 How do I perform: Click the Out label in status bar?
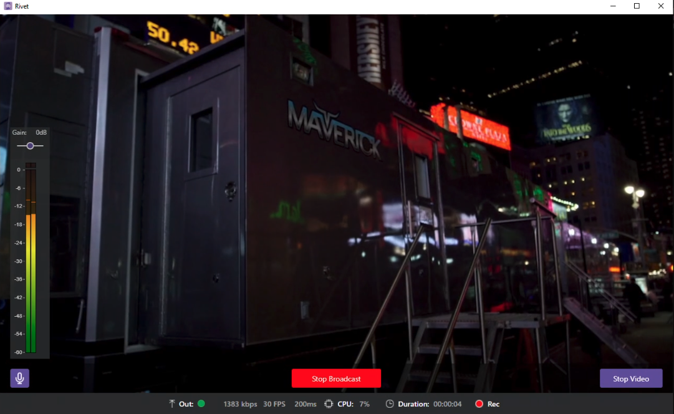(186, 404)
